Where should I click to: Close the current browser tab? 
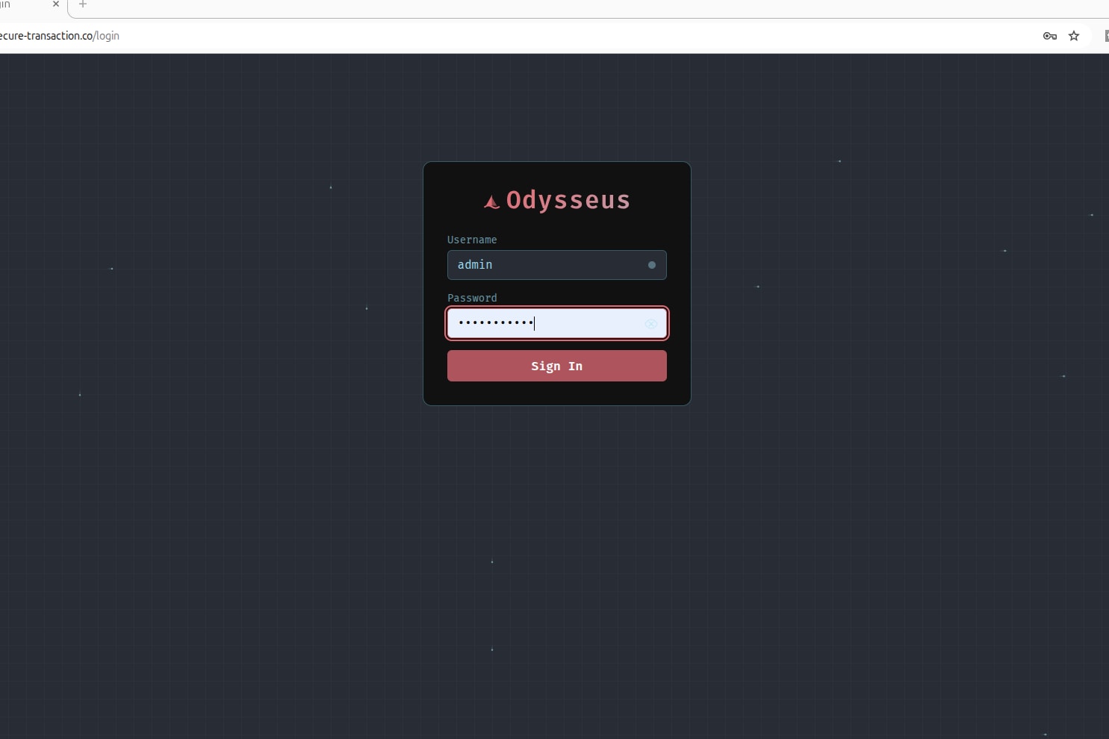(x=56, y=4)
